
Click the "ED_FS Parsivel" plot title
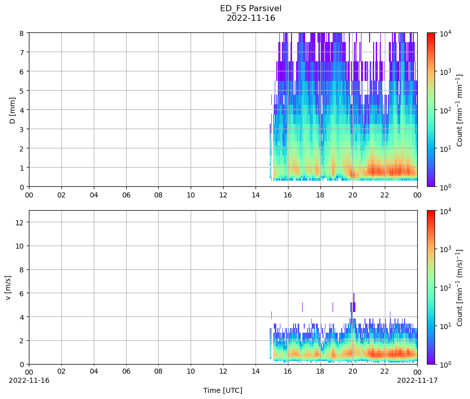click(x=250, y=9)
